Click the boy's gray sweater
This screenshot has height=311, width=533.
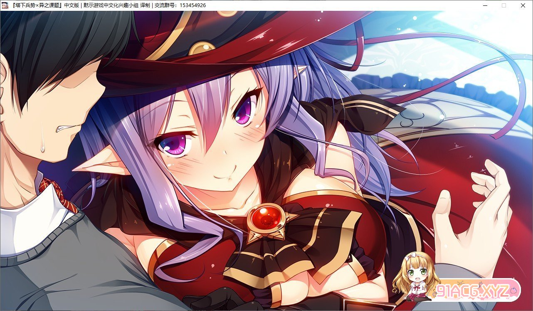pos(62,266)
